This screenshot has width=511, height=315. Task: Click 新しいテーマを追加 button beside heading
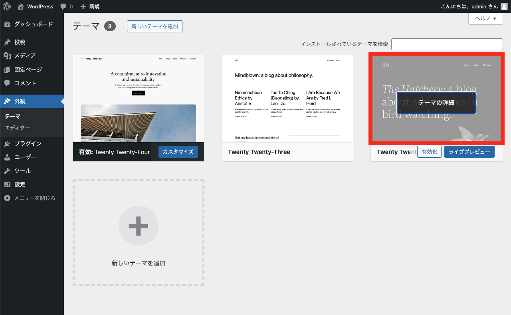click(154, 26)
